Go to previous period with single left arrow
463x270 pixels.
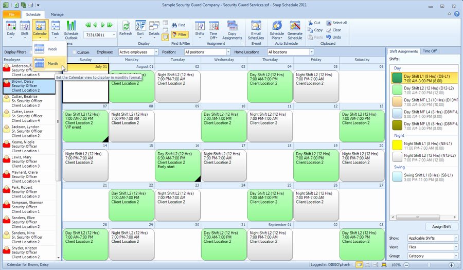[x=95, y=25]
